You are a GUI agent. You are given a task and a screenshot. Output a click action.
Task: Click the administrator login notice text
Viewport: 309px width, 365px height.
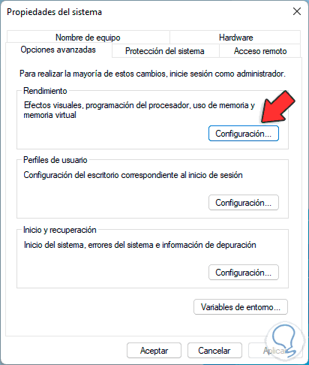pos(152,74)
